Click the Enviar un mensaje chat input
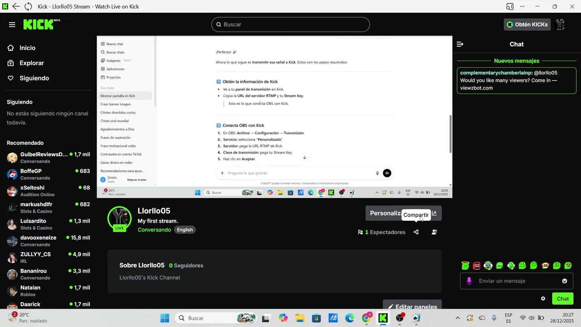This screenshot has height=327, width=581. point(517,281)
